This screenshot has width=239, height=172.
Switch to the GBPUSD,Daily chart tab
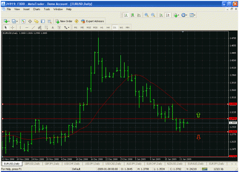click(x=32, y=164)
